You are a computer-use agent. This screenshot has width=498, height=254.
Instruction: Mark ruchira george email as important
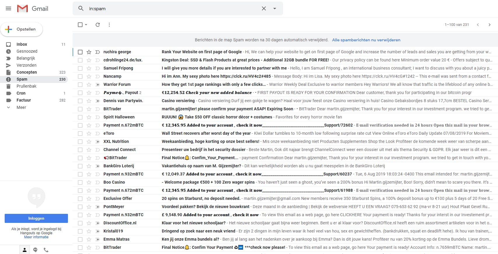click(x=98, y=52)
